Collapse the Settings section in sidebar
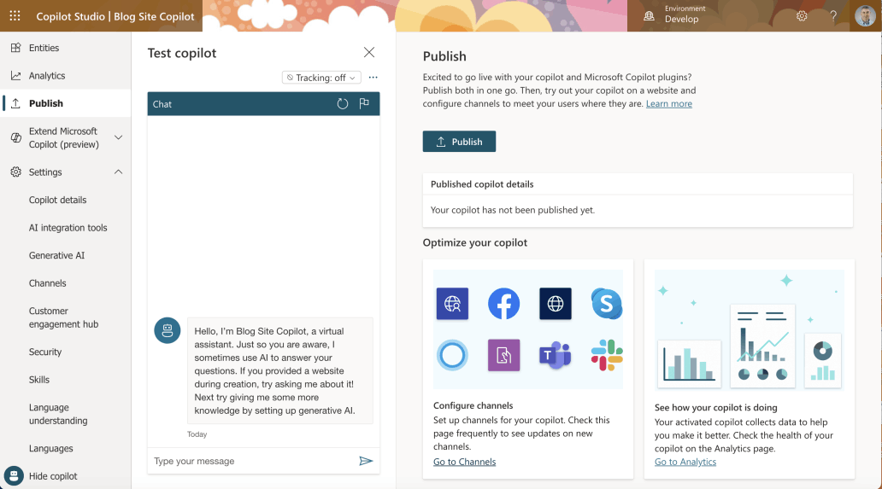 click(x=118, y=172)
